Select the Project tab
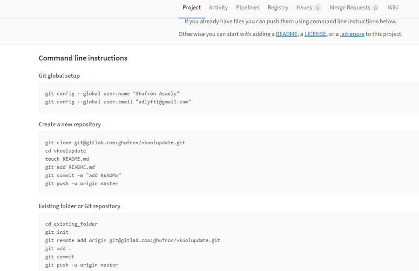Image resolution: width=419 pixels, height=271 pixels. tap(191, 7)
